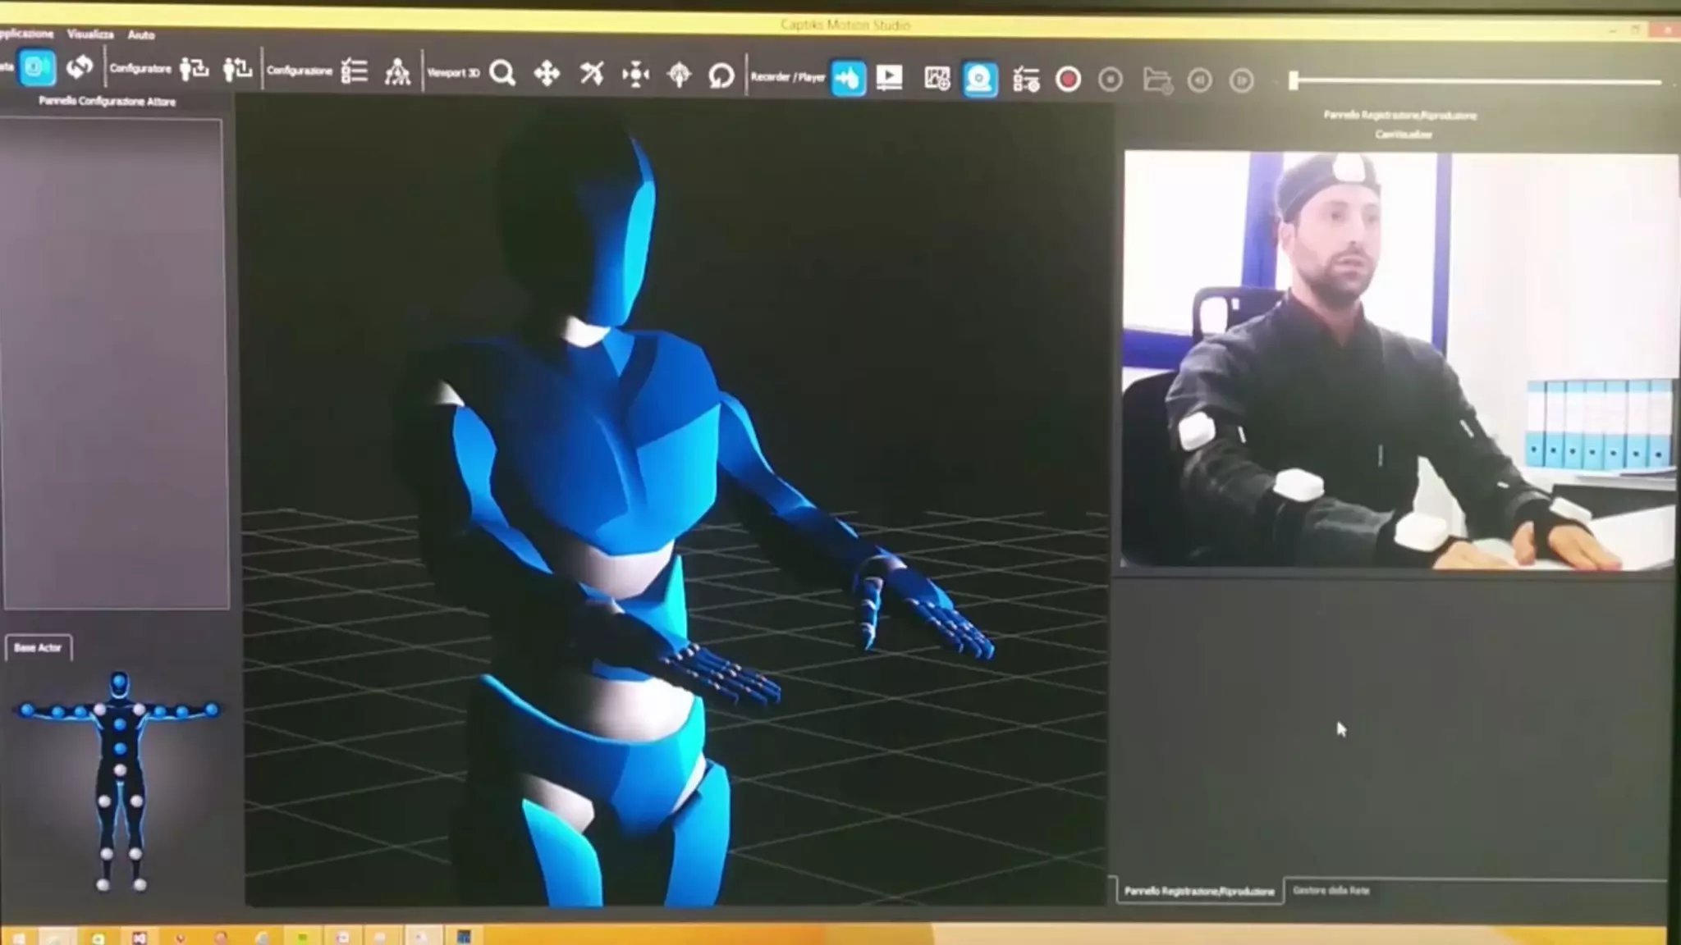Step to previous frame button
The height and width of the screenshot is (945, 1681).
[x=1199, y=80]
